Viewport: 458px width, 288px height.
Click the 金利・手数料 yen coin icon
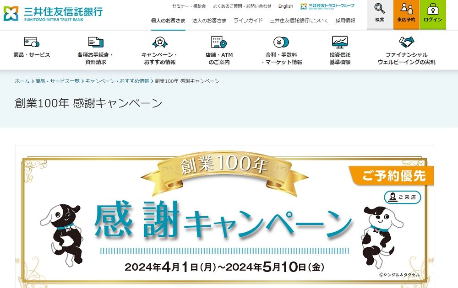(x=281, y=42)
